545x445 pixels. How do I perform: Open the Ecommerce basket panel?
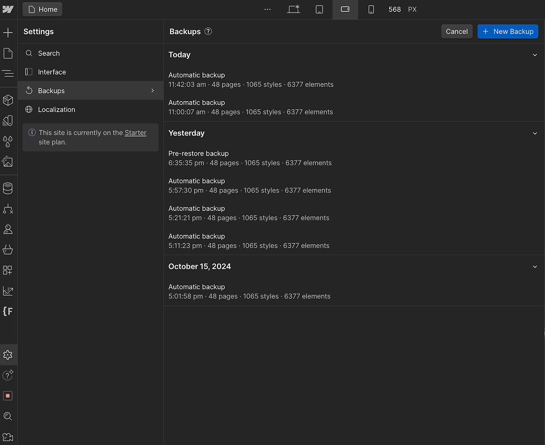(8, 250)
